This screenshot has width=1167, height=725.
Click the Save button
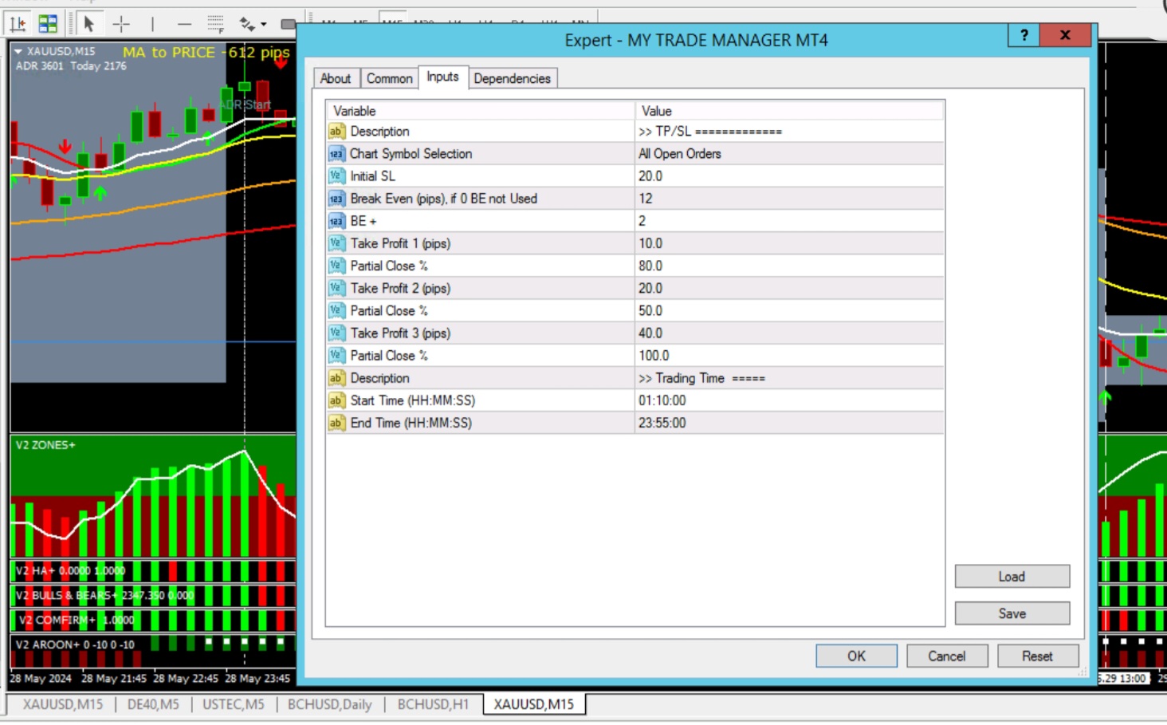1012,613
